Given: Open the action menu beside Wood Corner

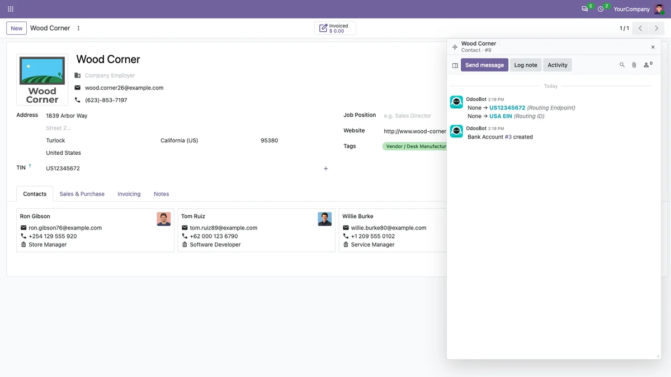Looking at the screenshot, I should (x=78, y=28).
